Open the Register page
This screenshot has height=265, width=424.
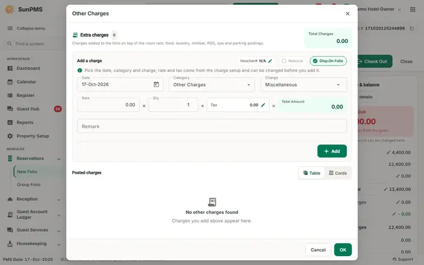coord(25,95)
